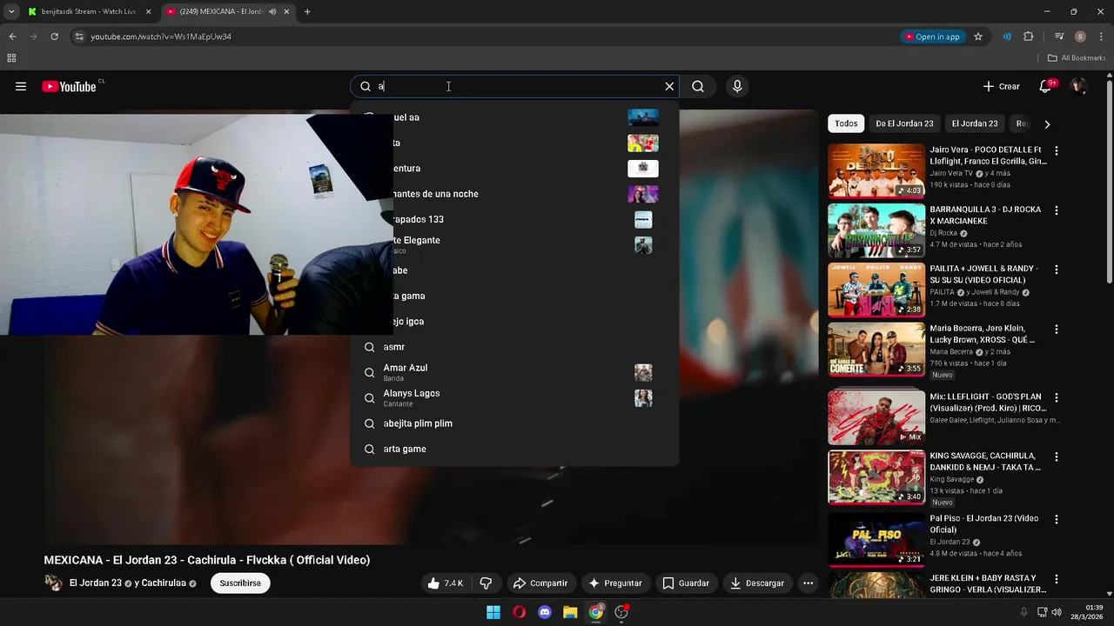Bookmark this page with star
Screen dimensions: 1114x626
pos(978,37)
